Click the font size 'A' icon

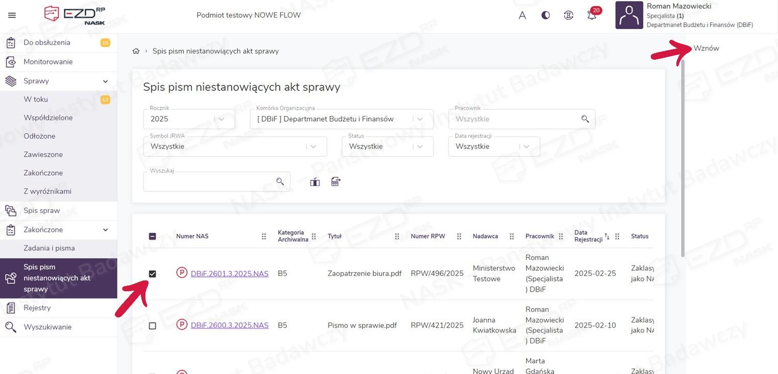[522, 15]
